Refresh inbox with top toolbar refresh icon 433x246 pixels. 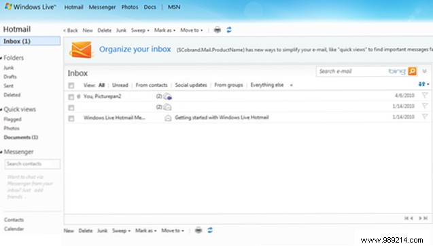point(229,30)
